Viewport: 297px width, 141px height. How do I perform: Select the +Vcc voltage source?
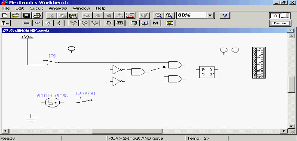pos(27,37)
